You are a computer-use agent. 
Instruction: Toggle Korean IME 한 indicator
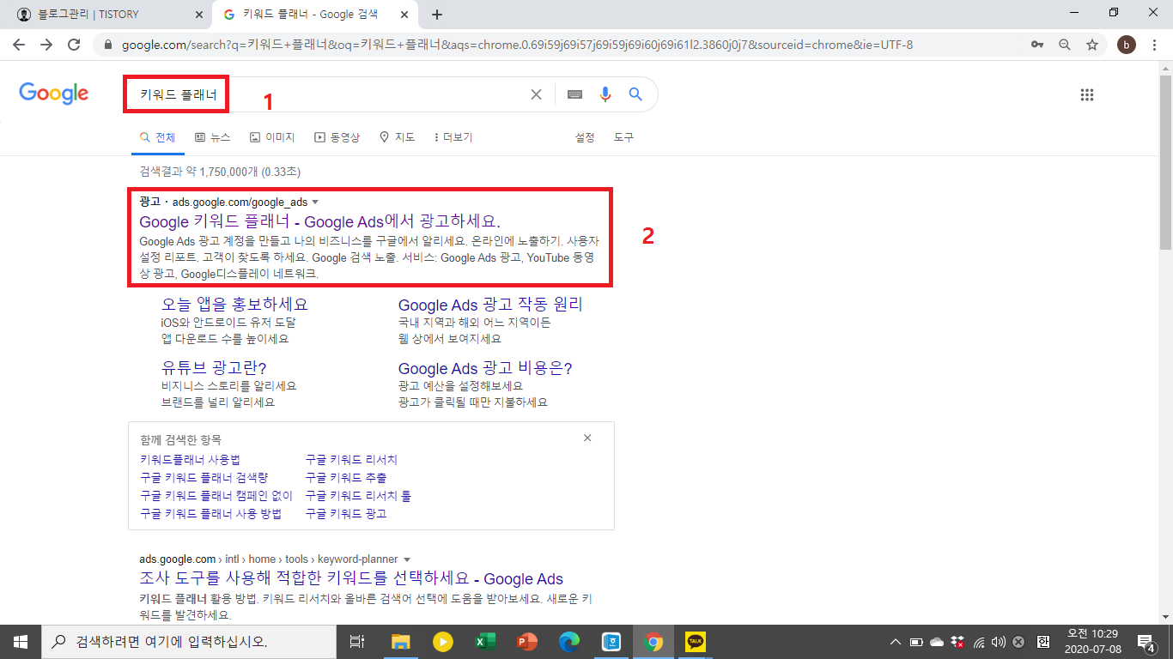point(1043,642)
